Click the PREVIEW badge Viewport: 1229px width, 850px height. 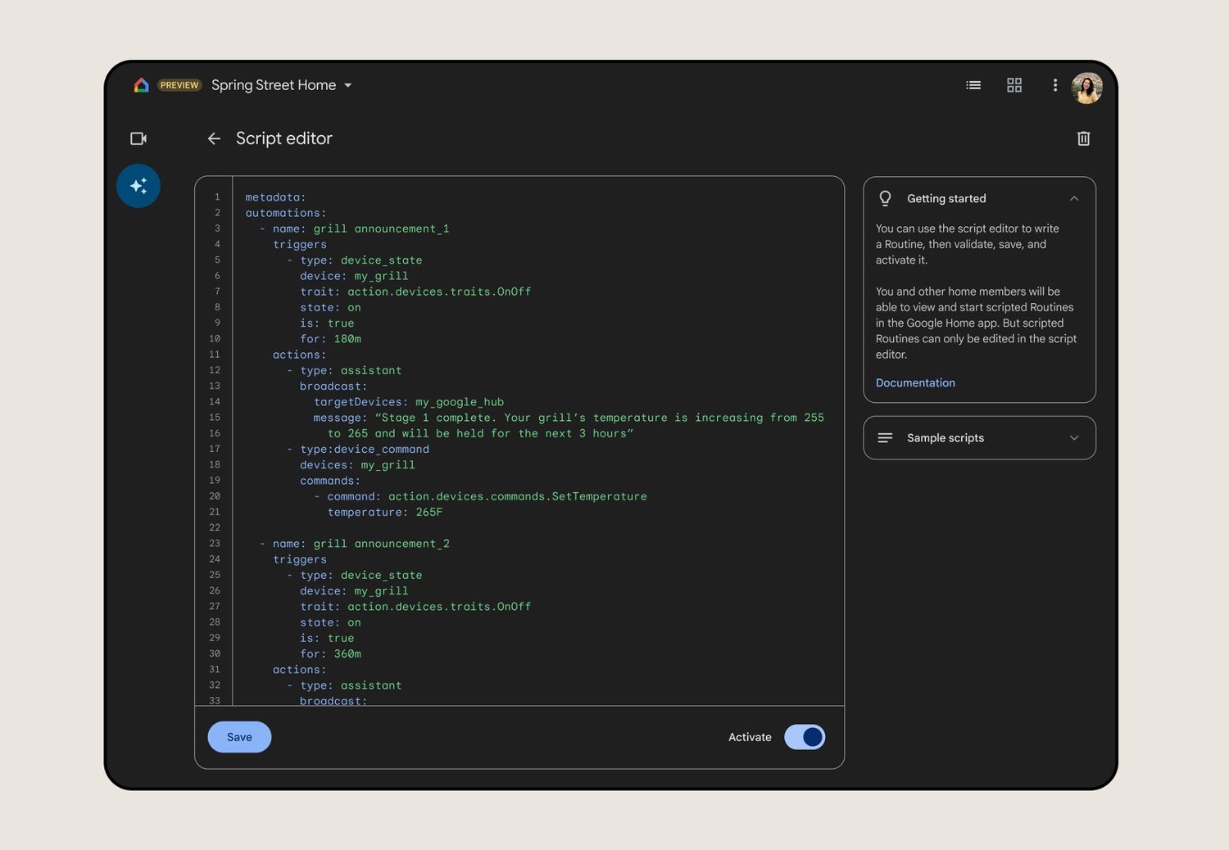(179, 85)
